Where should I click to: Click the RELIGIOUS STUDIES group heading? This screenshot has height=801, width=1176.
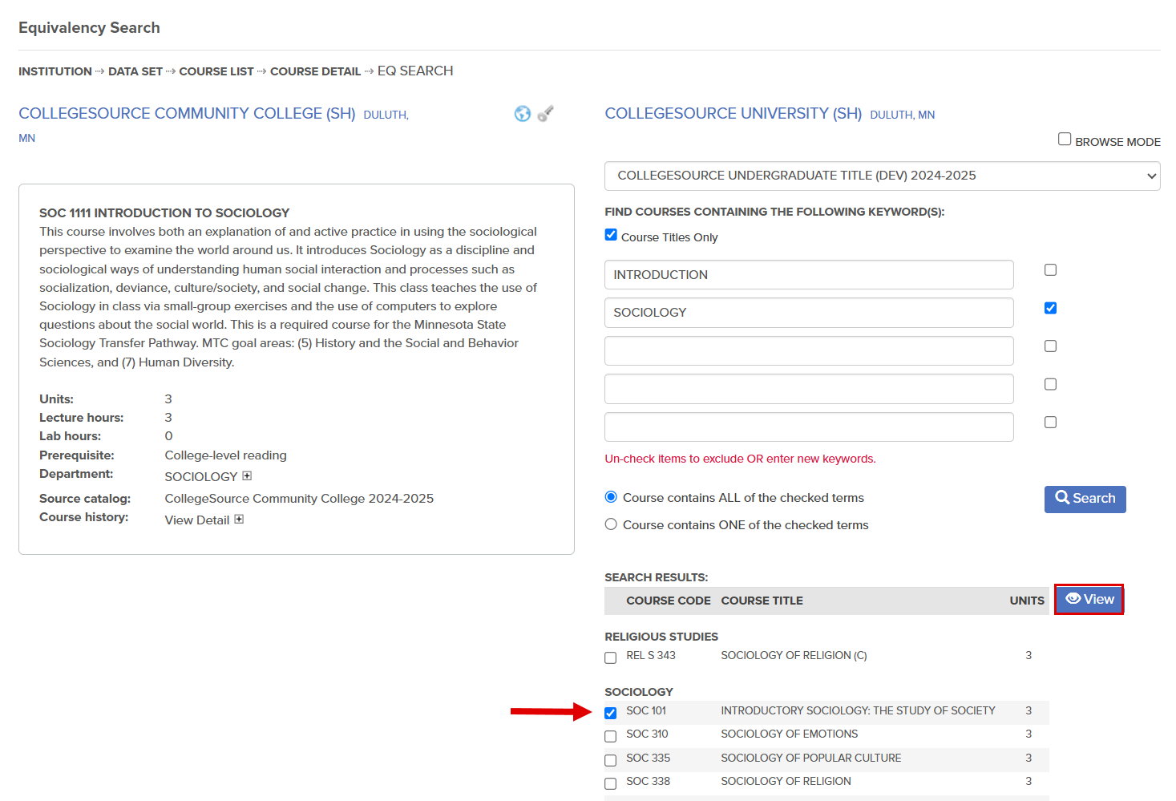click(661, 637)
